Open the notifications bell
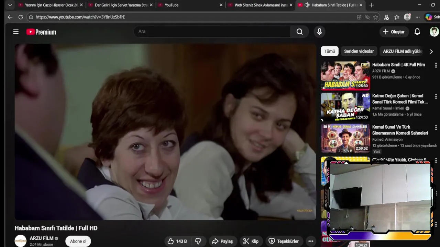The height and width of the screenshot is (247, 440). 417,32
